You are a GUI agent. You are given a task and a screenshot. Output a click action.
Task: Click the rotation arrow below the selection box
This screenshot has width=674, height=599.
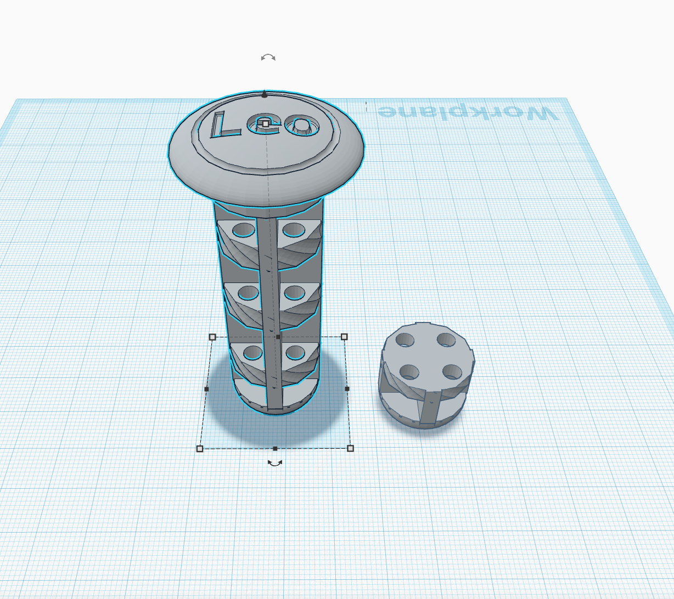tap(275, 463)
